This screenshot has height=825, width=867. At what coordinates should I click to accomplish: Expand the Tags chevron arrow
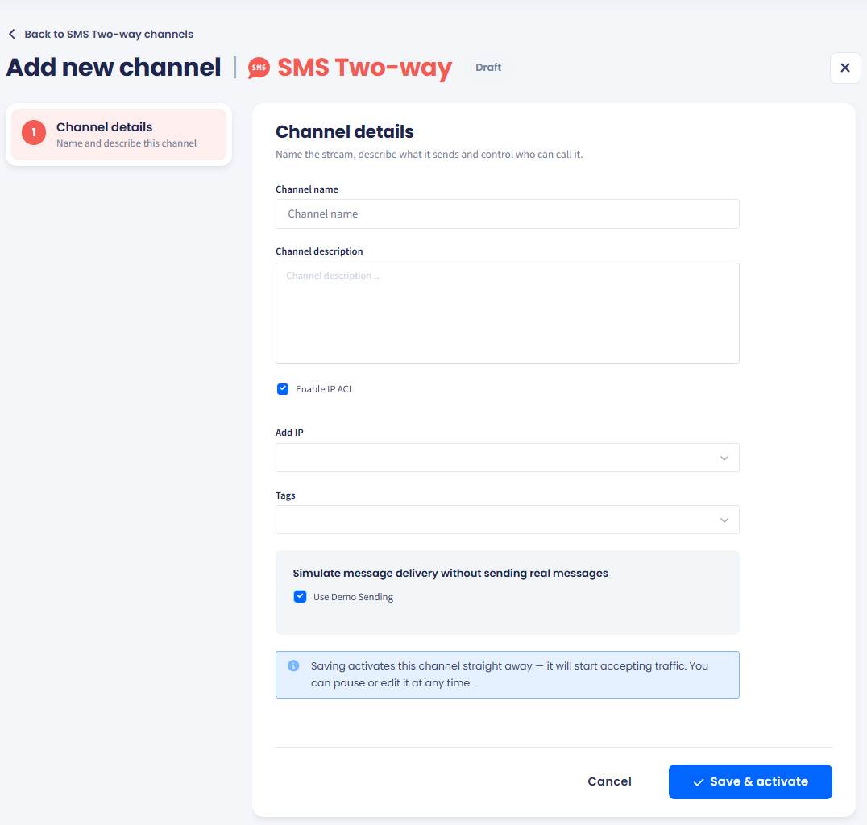click(724, 520)
